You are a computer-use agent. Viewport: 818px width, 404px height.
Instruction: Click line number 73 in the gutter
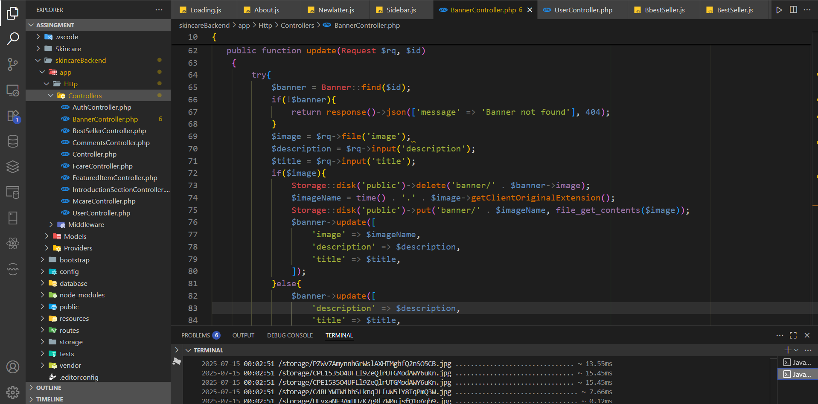pyautogui.click(x=193, y=185)
